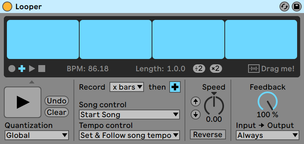This screenshot has height=144, width=304.
Task: Click the Drag me! waveform icon
Action: click(254, 69)
